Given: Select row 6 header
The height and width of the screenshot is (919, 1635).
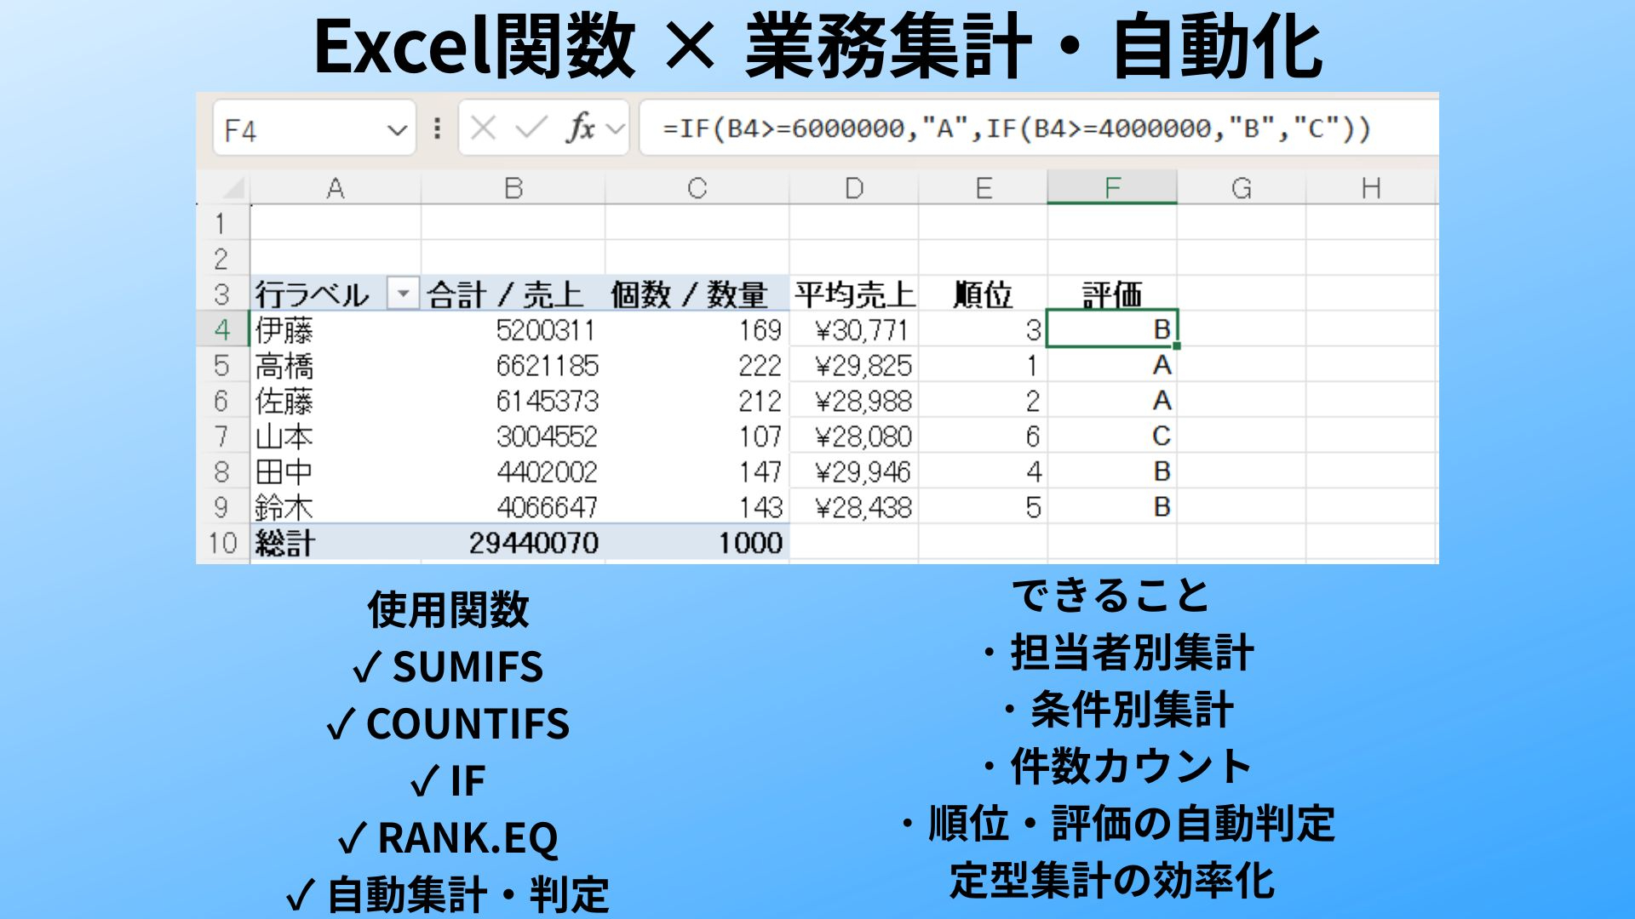Looking at the screenshot, I should click(x=221, y=401).
